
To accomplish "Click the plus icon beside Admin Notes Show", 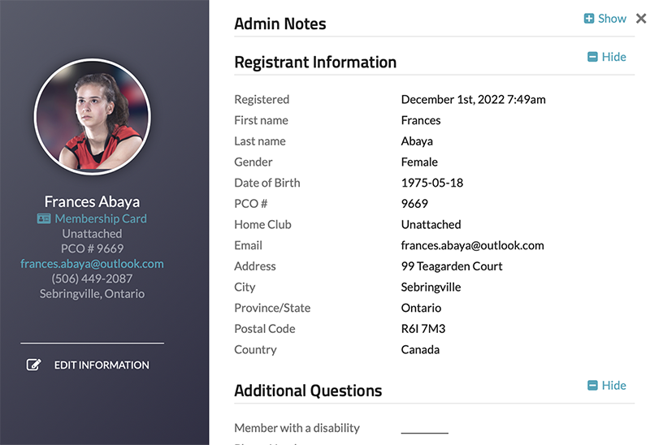I will click(589, 19).
